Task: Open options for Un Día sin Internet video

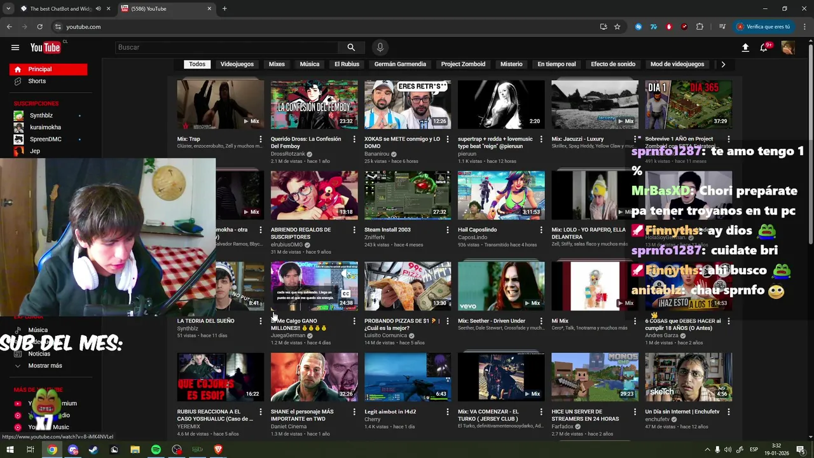Action: tap(728, 412)
